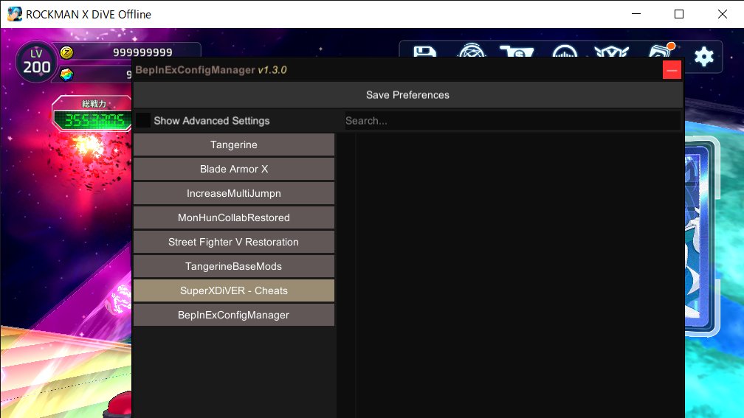Expand Street Fighter V Restoration plugin
Viewport: 744px width, 418px height.
(x=234, y=242)
